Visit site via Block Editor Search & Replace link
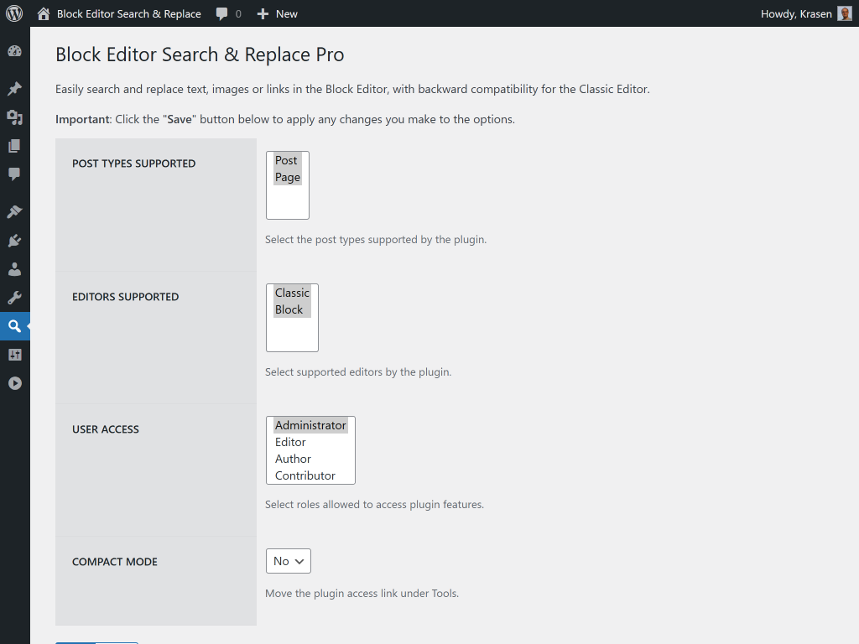This screenshot has height=644, width=859. point(128,13)
